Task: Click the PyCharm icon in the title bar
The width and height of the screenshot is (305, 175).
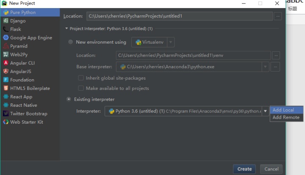Action: point(4,3)
